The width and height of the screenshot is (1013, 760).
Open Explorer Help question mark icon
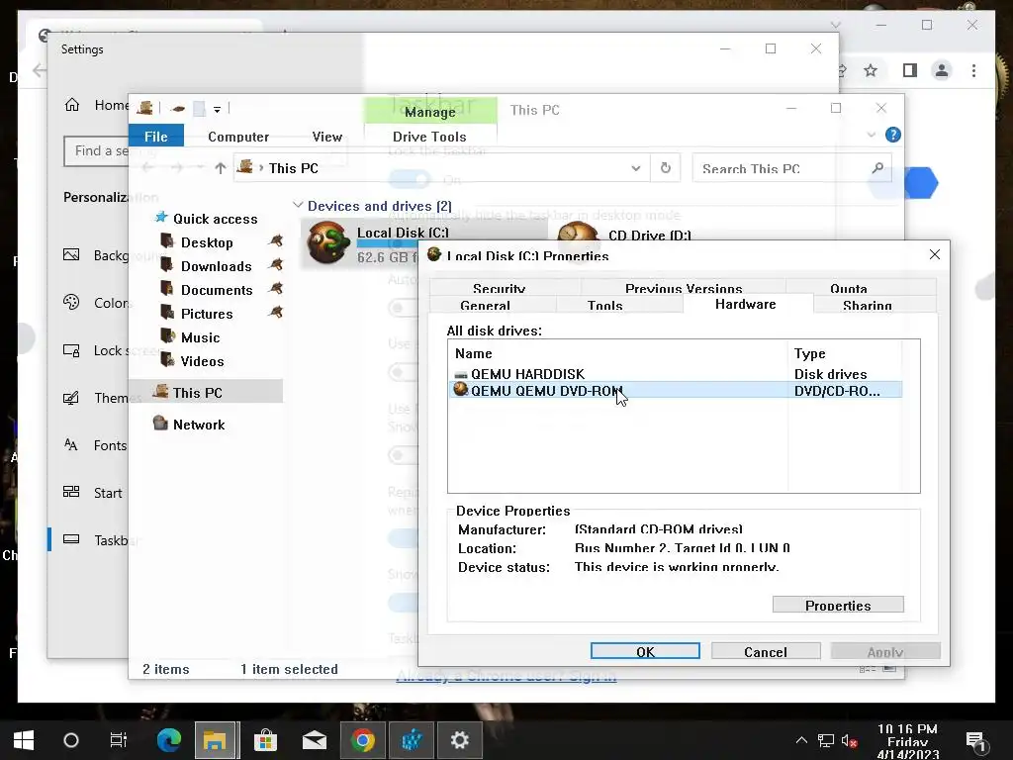click(x=893, y=135)
